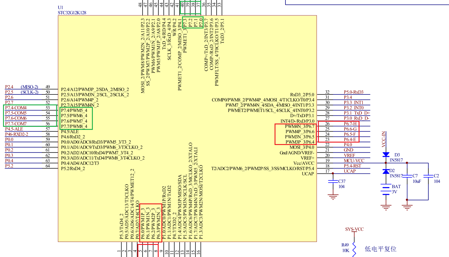Viewport: 449px width, 257px height.
Task: Click the P5.2 net label on pin 64
Action: click(9, 166)
